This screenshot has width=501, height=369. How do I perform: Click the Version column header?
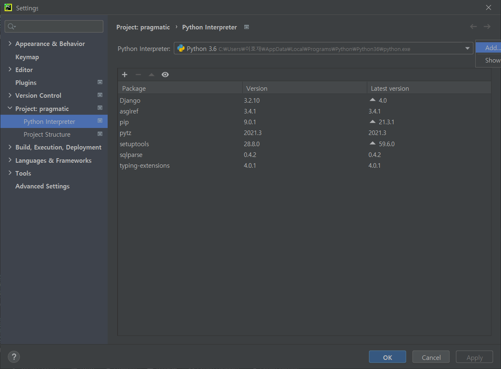(305, 88)
